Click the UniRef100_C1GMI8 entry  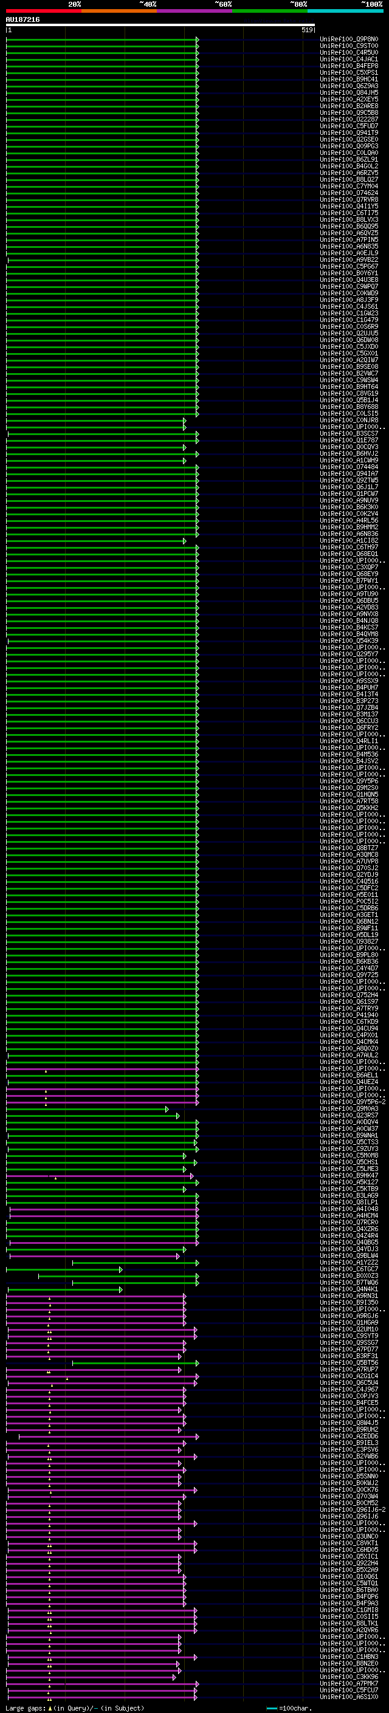coord(348,1610)
